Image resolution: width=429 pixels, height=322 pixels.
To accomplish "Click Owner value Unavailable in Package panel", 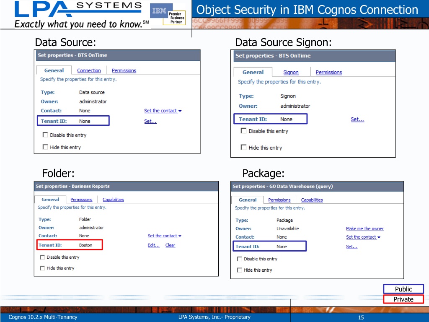I will pyautogui.click(x=287, y=229).
